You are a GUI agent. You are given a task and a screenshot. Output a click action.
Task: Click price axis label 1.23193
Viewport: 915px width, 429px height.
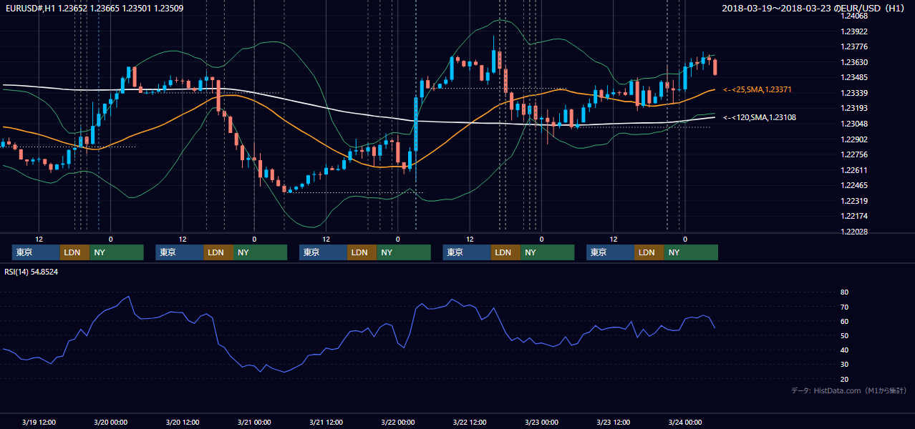point(855,109)
